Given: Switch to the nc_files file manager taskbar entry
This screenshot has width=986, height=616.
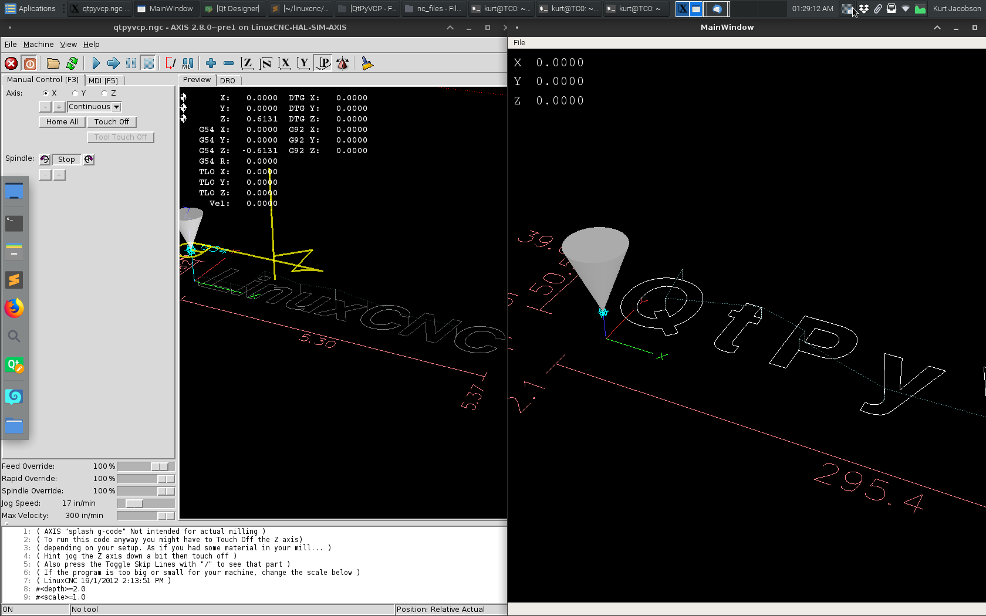Looking at the screenshot, I should tap(433, 9).
